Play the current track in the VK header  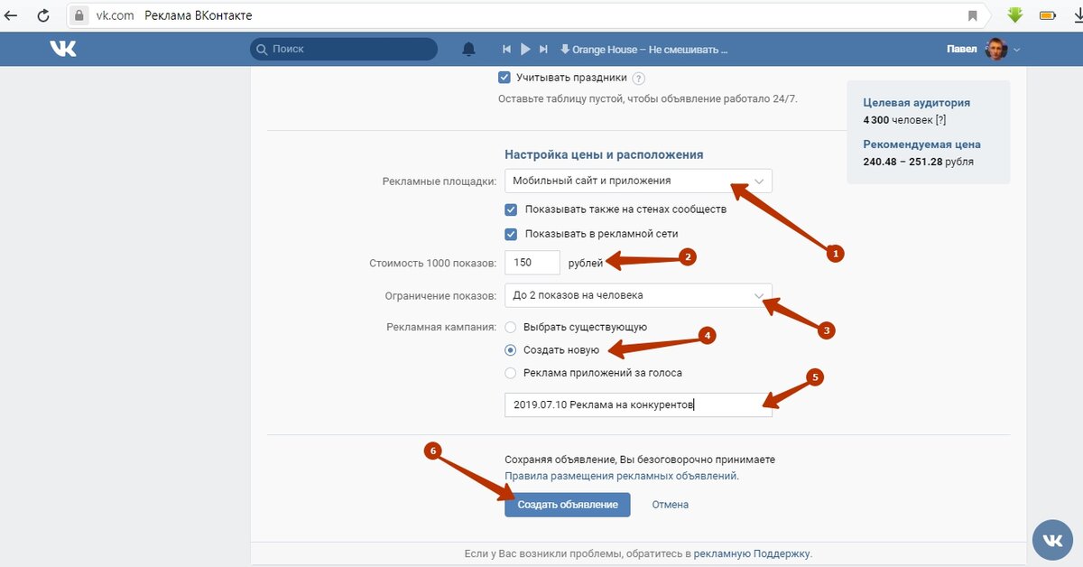coord(525,49)
